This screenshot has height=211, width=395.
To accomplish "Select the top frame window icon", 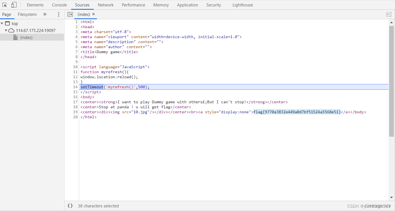I will (x=8, y=24).
